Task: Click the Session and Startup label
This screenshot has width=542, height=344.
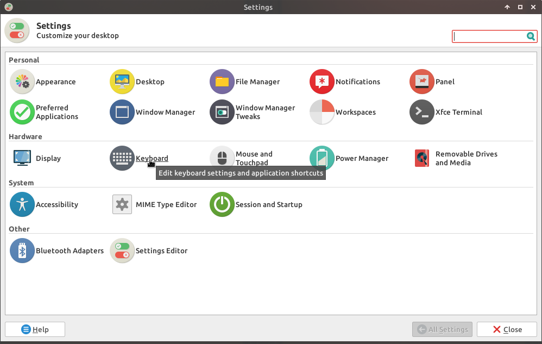Action: click(269, 205)
